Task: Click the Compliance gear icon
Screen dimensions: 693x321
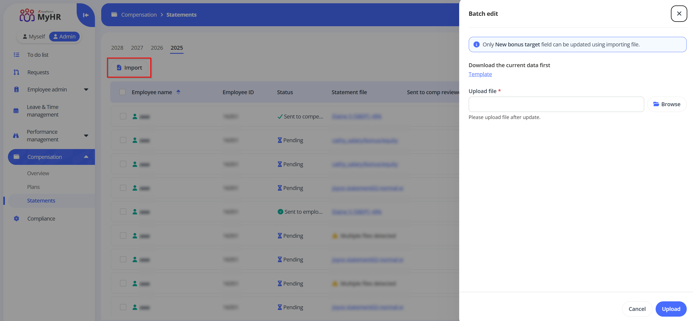Action: click(16, 219)
